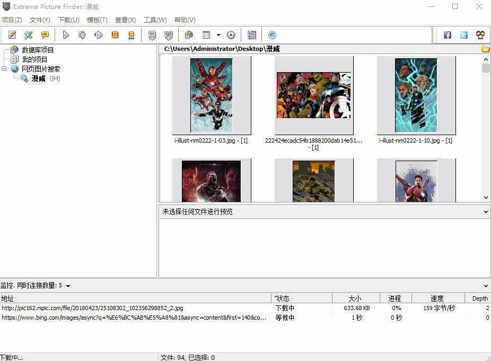Open settings with the gear icon
This screenshot has height=361, width=491.
231,35
